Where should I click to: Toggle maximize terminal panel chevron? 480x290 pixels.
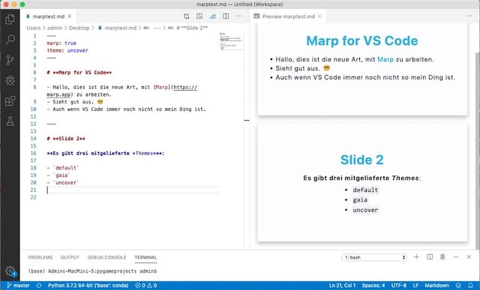456,257
